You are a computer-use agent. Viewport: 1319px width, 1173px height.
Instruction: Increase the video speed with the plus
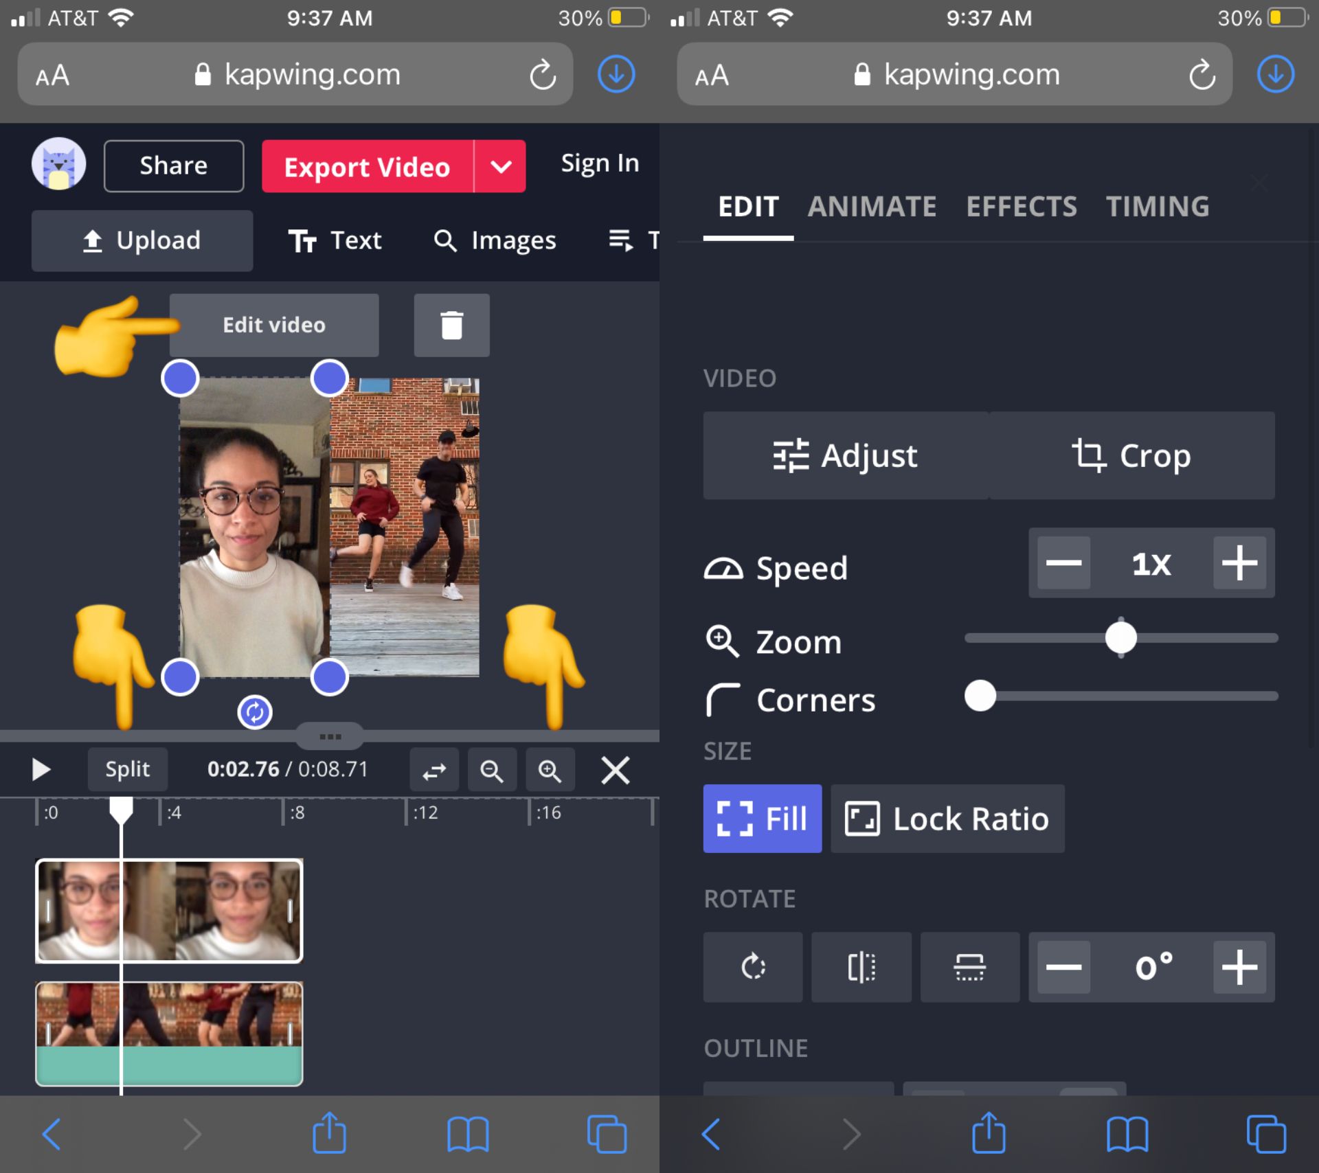click(1239, 563)
